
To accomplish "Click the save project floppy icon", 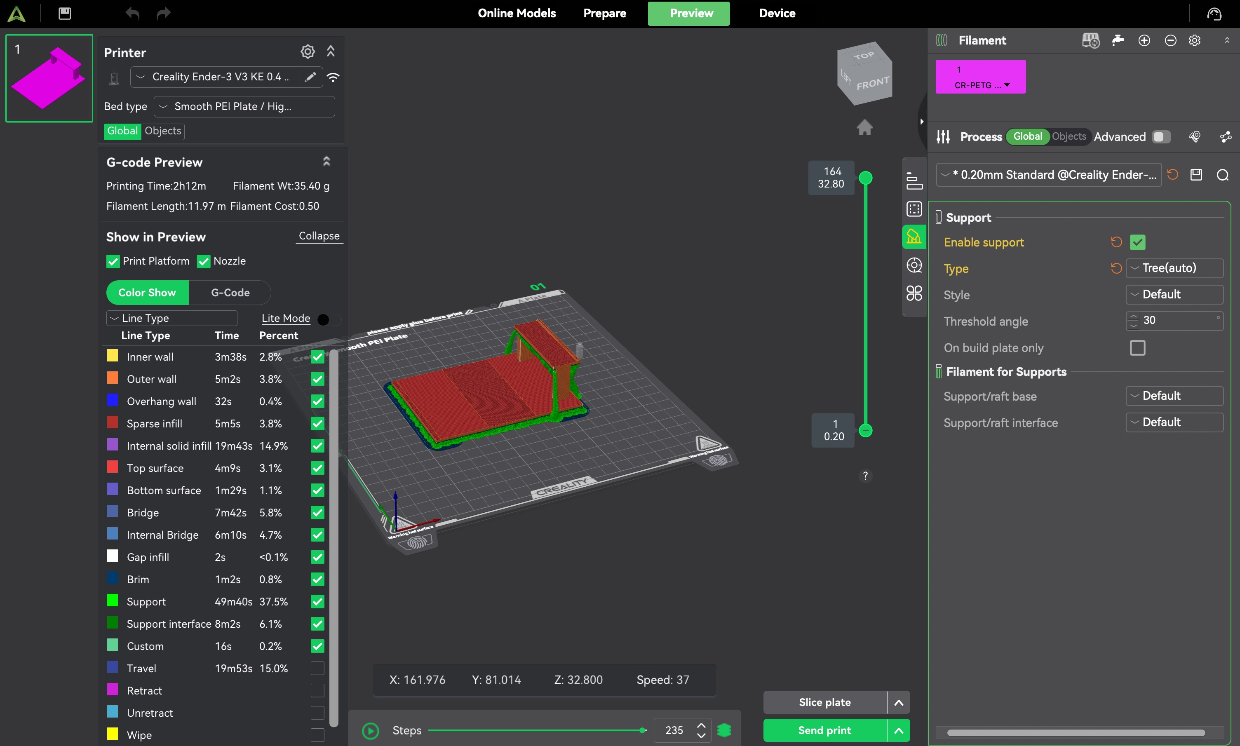I will [x=65, y=14].
